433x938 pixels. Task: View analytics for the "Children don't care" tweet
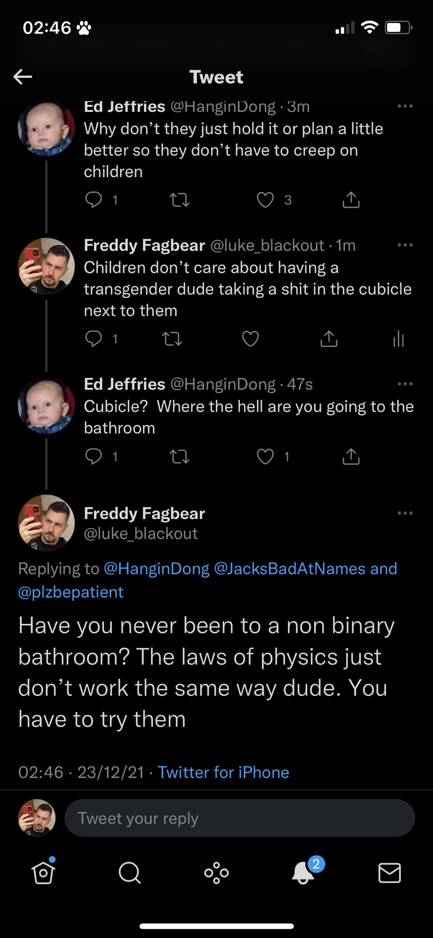pyautogui.click(x=398, y=339)
